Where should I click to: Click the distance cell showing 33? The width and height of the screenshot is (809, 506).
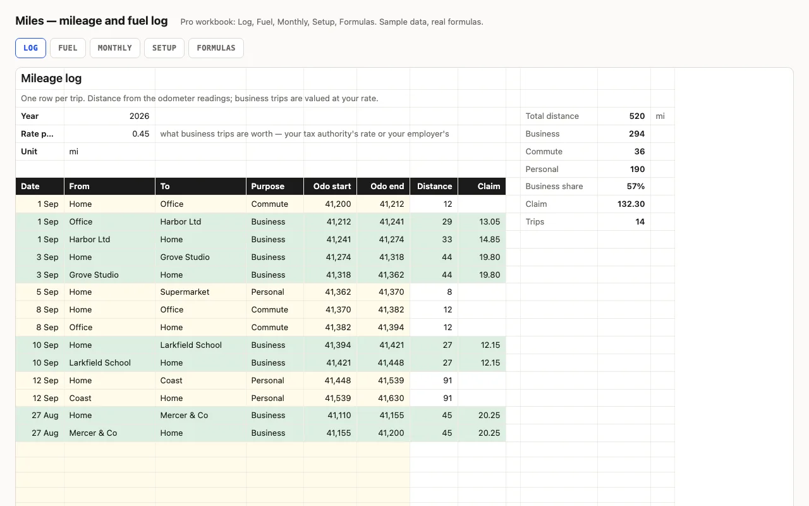434,240
